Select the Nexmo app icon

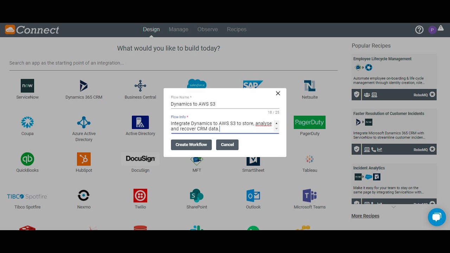84,195
